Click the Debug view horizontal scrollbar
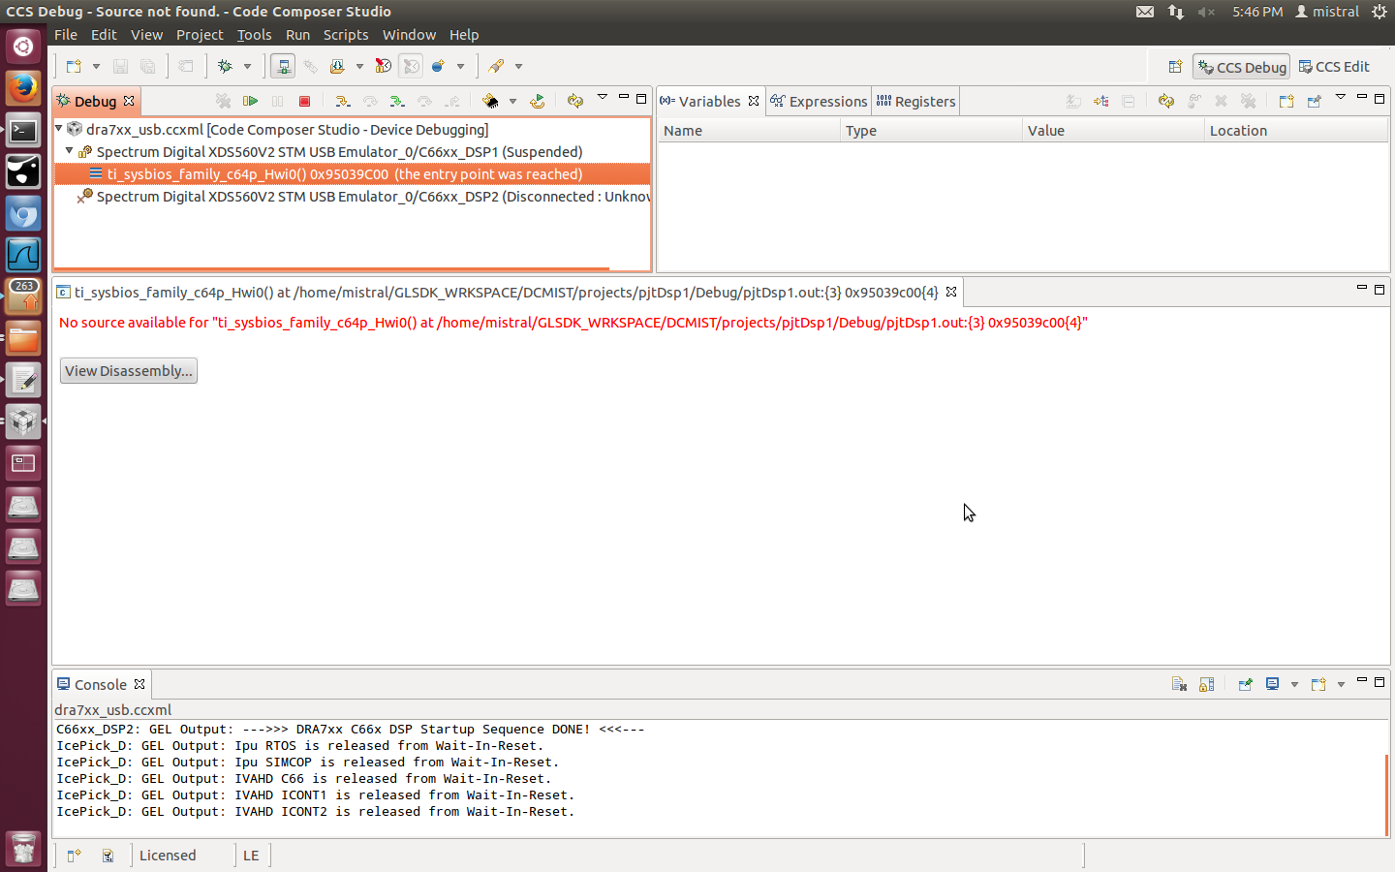The height and width of the screenshot is (872, 1395). tap(332, 268)
